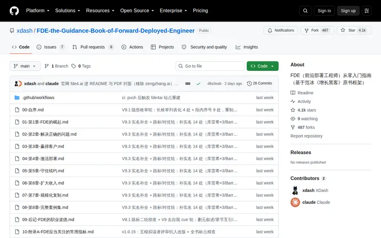Open the green Code dropdown button
The height and width of the screenshot is (238, 381).
point(262,66)
